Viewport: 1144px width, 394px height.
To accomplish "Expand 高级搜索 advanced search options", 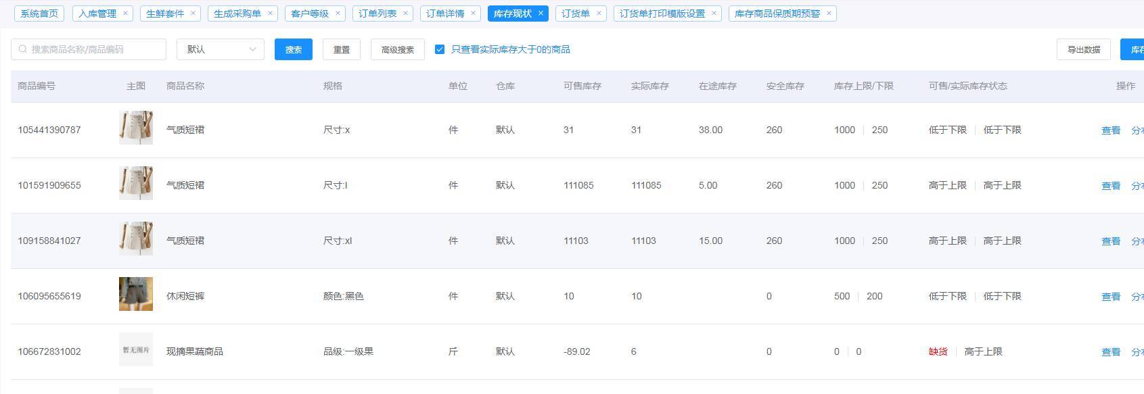I will click(397, 49).
